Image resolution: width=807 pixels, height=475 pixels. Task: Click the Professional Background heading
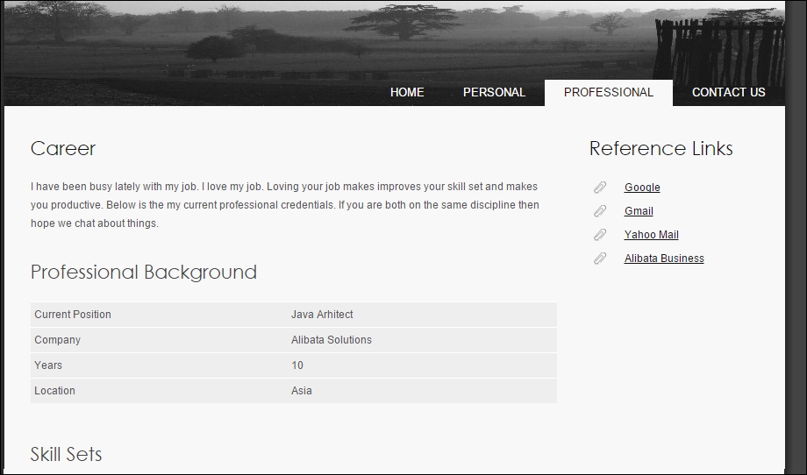pyautogui.click(x=144, y=273)
